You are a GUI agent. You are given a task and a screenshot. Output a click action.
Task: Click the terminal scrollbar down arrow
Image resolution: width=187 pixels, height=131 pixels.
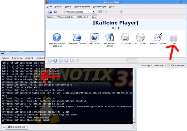click(x=134, y=123)
